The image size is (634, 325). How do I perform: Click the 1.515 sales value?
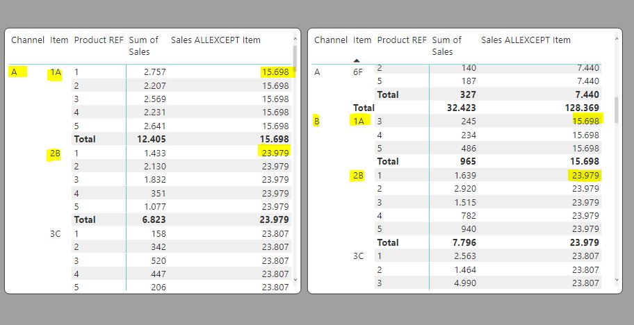click(465, 202)
